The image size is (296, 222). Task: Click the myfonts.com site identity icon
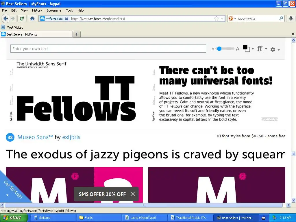(x=42, y=18)
